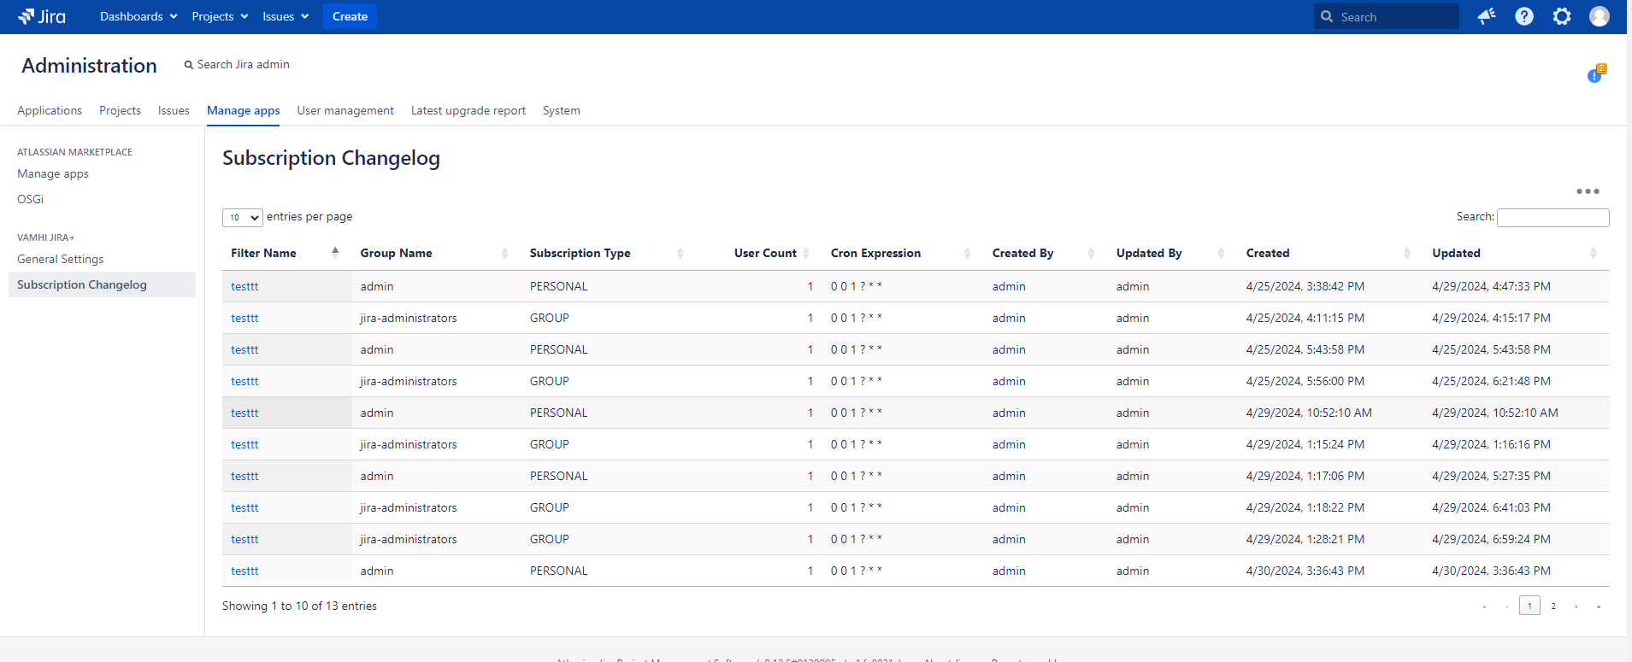Sort table by Filter Name column
1632x662 pixels.
[263, 253]
